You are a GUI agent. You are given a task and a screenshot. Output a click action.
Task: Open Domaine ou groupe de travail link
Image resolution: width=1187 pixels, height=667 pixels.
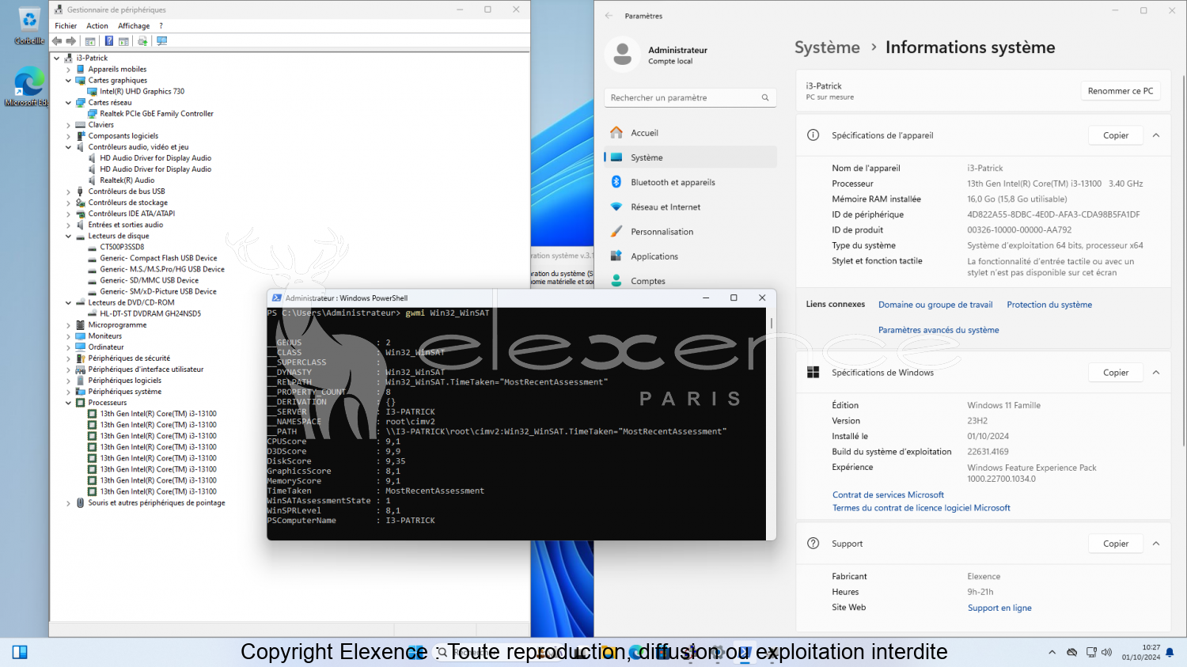(935, 305)
